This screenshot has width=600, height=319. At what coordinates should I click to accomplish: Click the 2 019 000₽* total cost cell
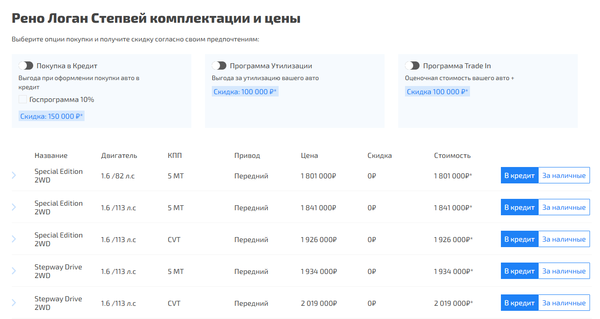454,303
